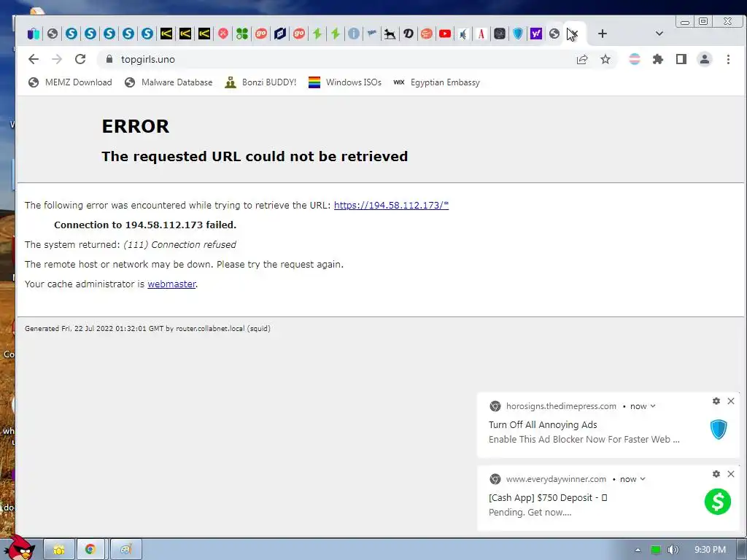Open File Explorer from the taskbar
Screen dimensions: 747x560
point(59,550)
